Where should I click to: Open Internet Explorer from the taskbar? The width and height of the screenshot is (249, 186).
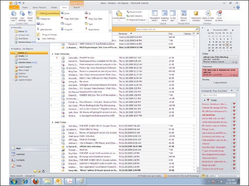click(25, 181)
